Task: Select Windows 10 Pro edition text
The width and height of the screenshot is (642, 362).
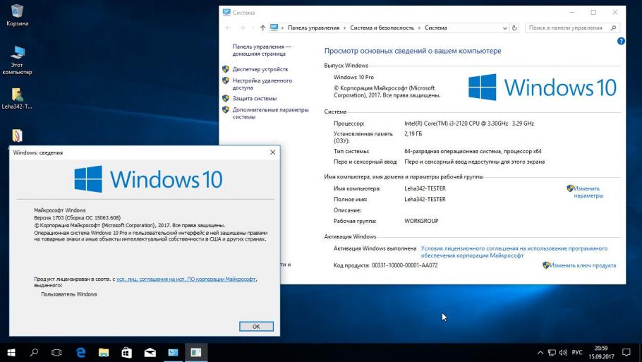Action: point(353,77)
